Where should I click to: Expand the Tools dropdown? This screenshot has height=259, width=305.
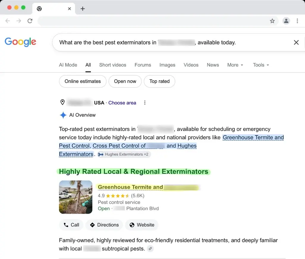261,65
